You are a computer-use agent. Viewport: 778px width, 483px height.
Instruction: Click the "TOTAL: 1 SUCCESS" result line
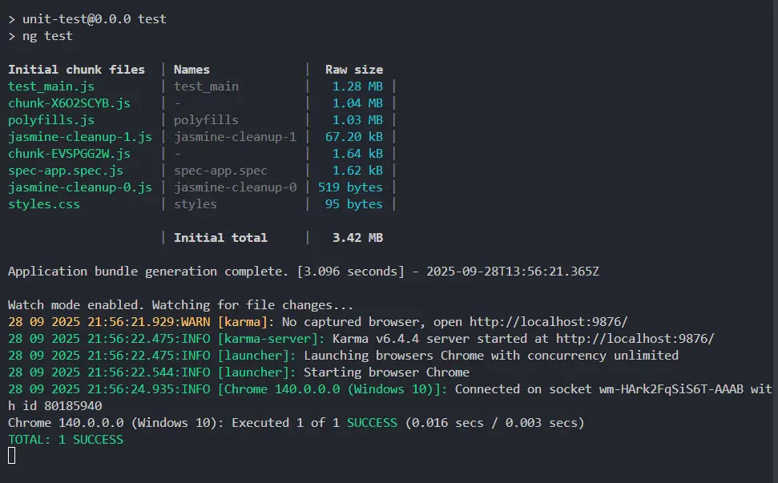pyautogui.click(x=66, y=440)
